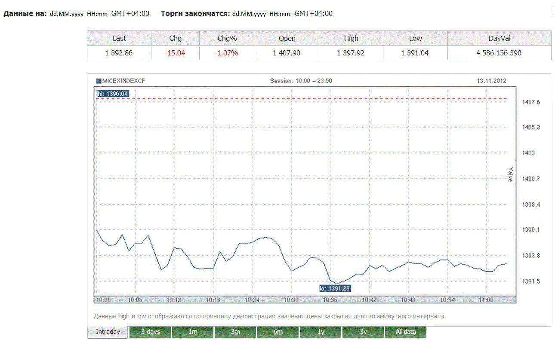Click the 10:30 time axis label
Image resolution: width=555 pixels, height=342 pixels.
click(292, 300)
